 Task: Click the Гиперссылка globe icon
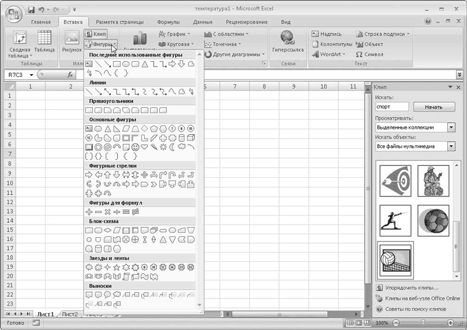[x=287, y=38]
